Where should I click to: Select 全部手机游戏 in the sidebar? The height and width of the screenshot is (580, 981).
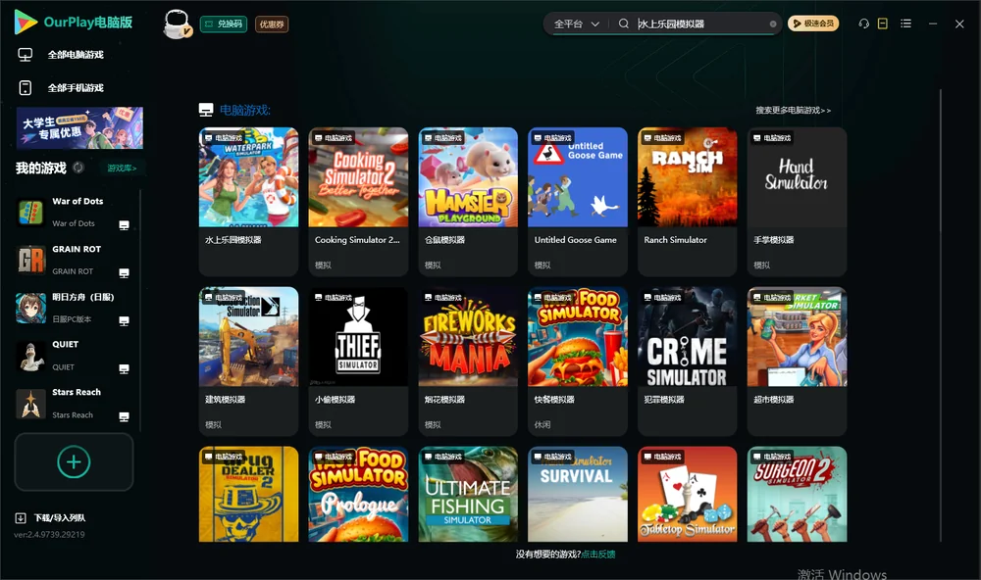coord(76,88)
